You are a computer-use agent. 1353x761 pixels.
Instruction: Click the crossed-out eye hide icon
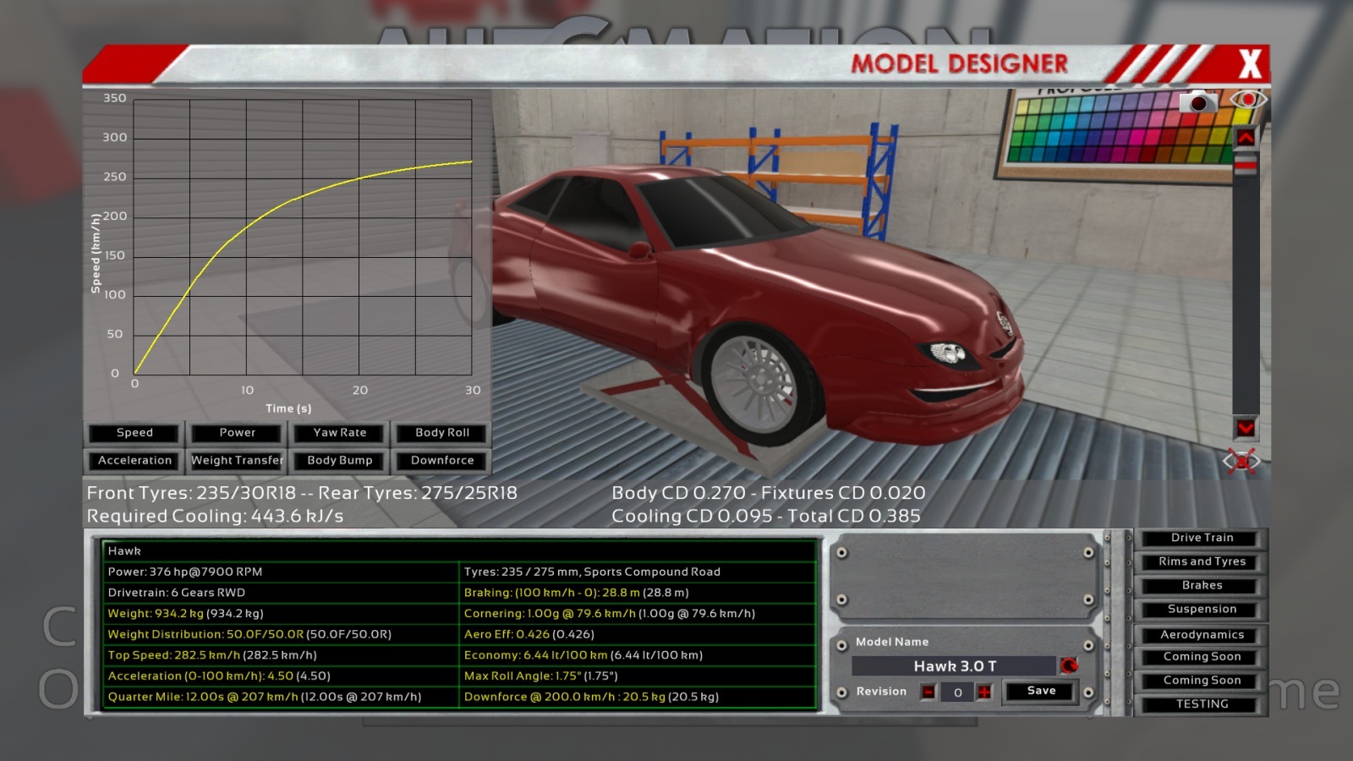1241,461
